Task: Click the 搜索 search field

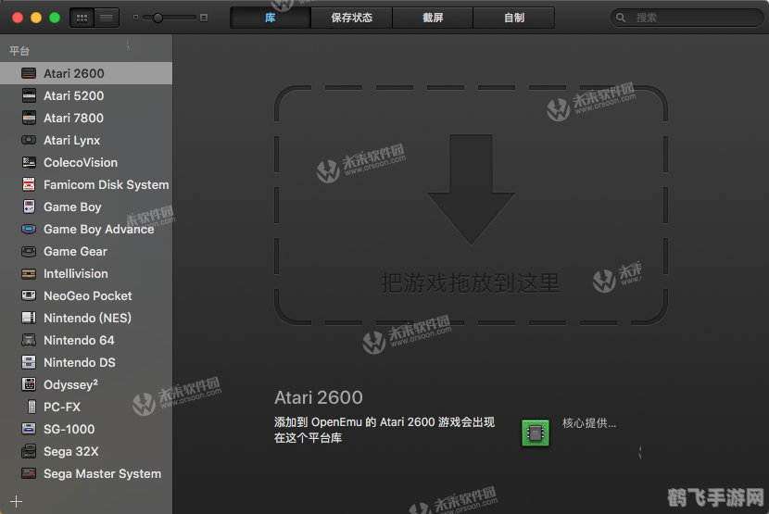Action: (x=687, y=18)
